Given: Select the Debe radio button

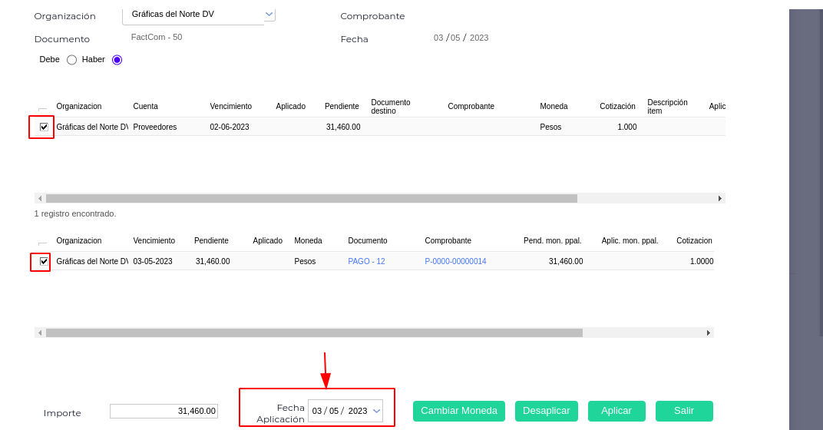Looking at the screenshot, I should (x=71, y=59).
